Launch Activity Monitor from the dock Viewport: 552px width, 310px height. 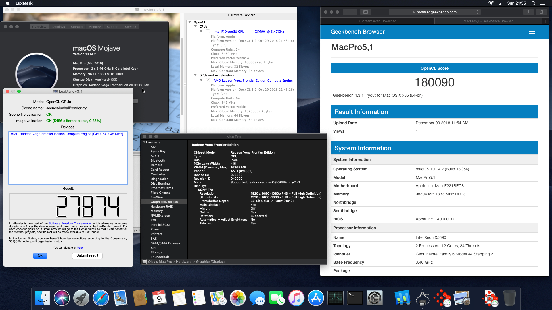[335, 298]
